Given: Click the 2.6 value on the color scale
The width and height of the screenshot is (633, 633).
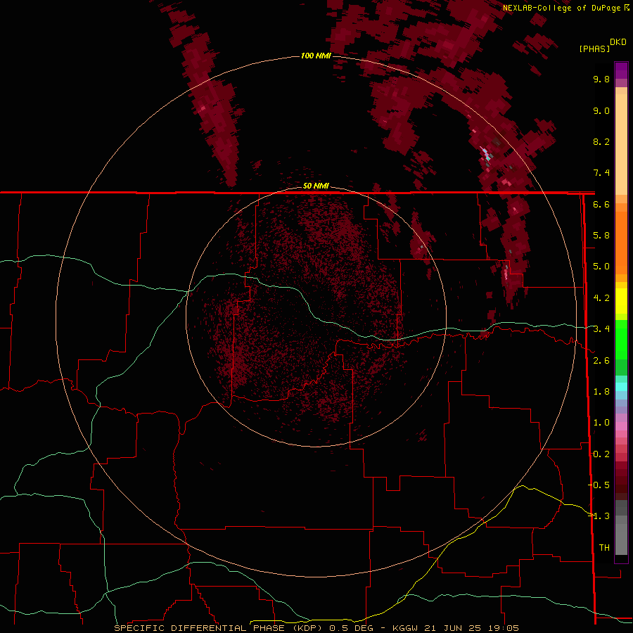Looking at the screenshot, I should pyautogui.click(x=601, y=361).
